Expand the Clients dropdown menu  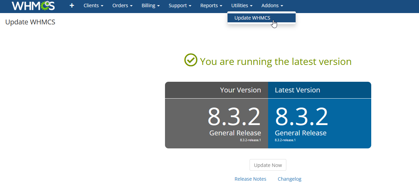pyautogui.click(x=93, y=6)
